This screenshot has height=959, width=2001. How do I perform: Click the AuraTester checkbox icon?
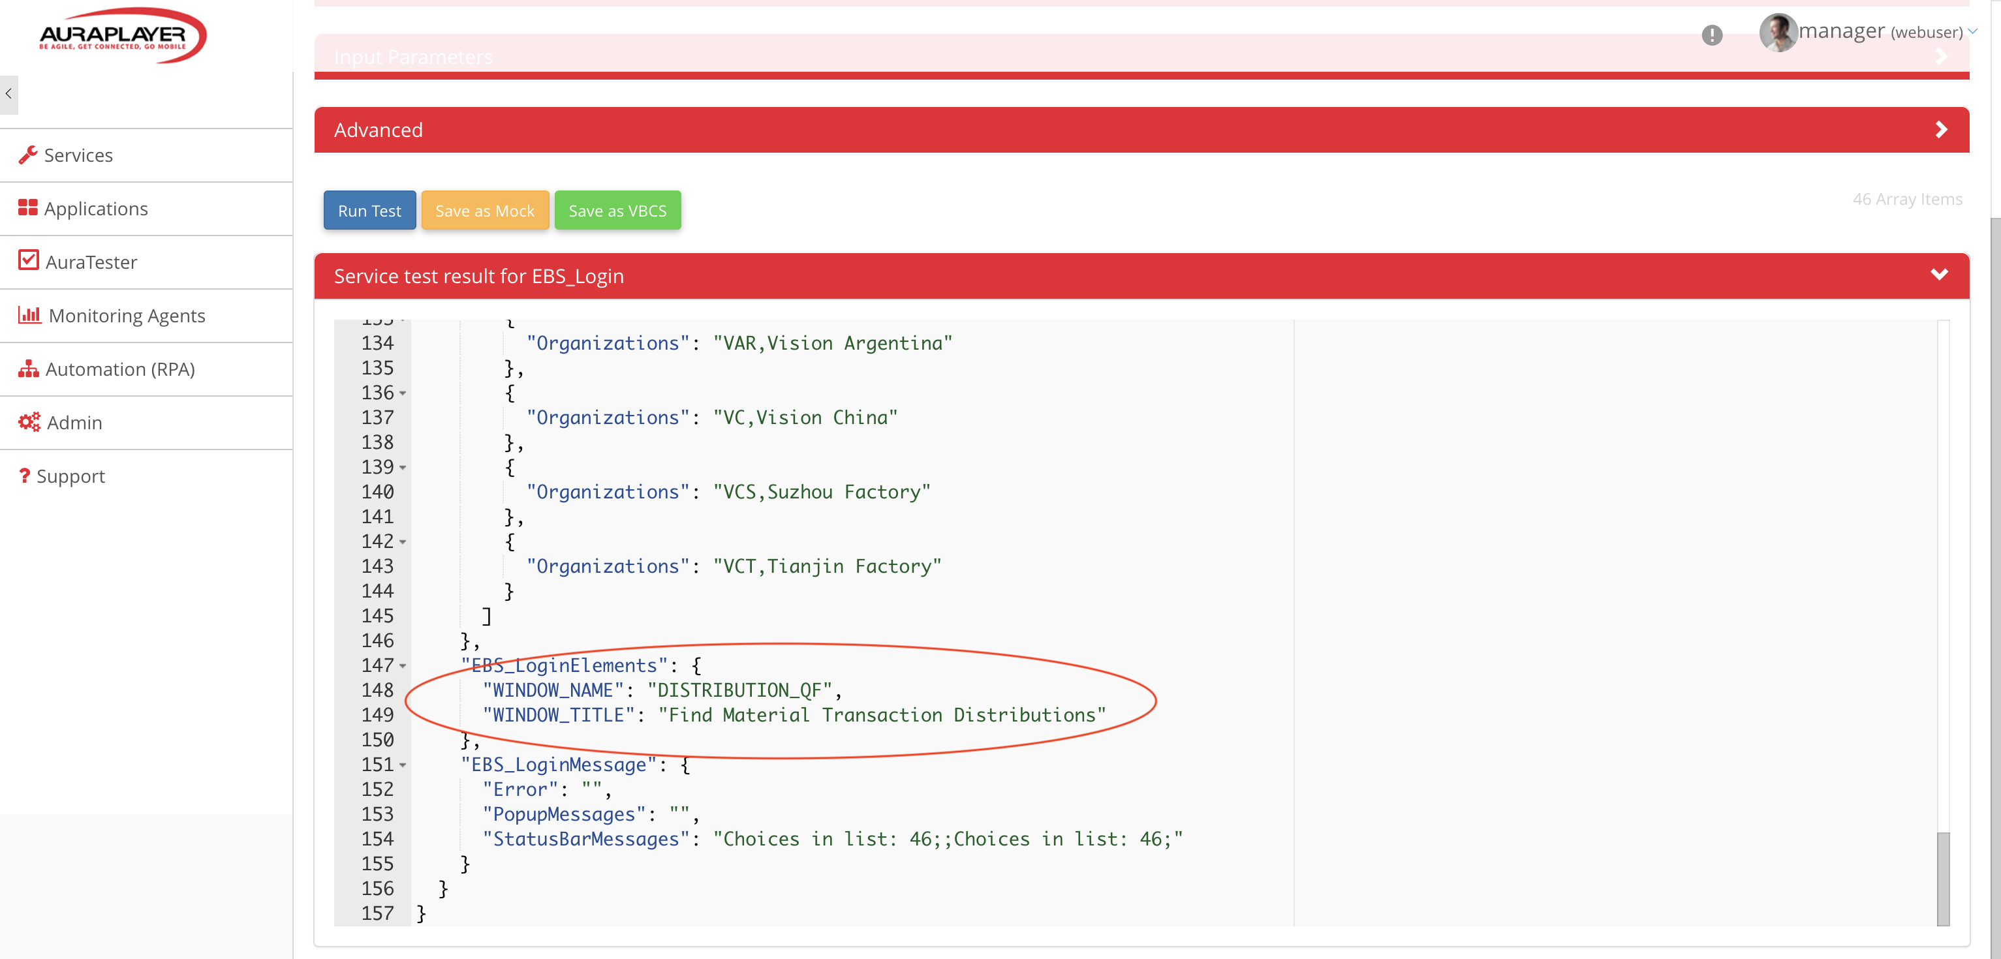(x=28, y=260)
